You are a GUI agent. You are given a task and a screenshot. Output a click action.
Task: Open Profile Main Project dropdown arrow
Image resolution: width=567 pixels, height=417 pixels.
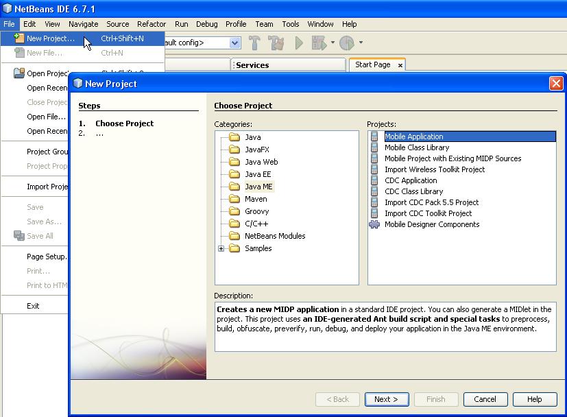click(x=361, y=43)
